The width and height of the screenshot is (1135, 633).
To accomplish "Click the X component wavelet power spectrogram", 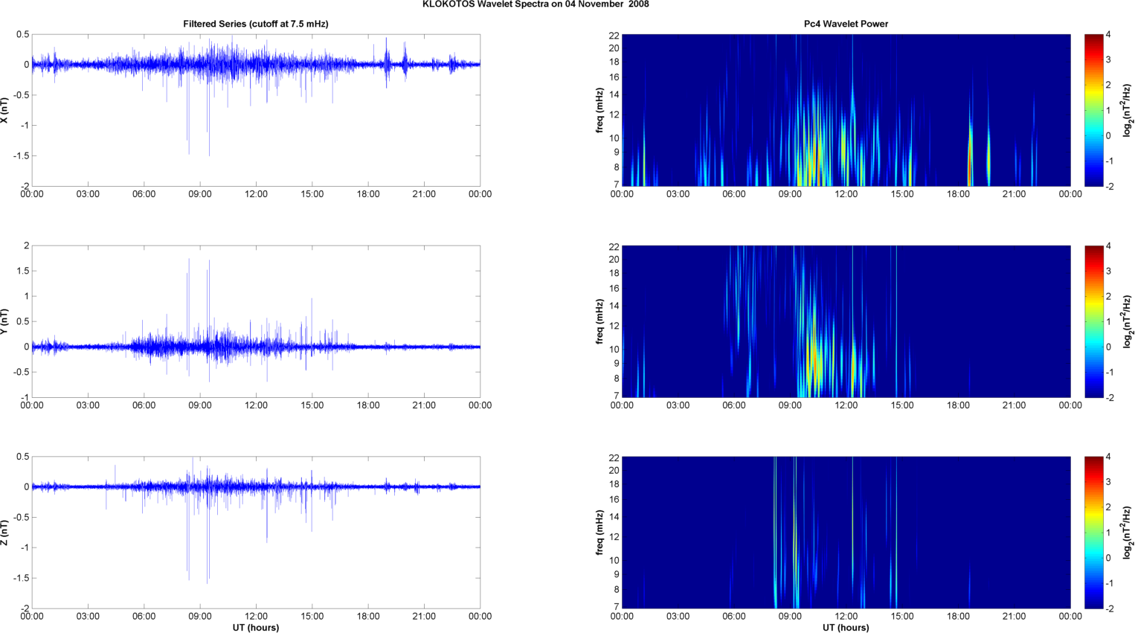I will [846, 110].
